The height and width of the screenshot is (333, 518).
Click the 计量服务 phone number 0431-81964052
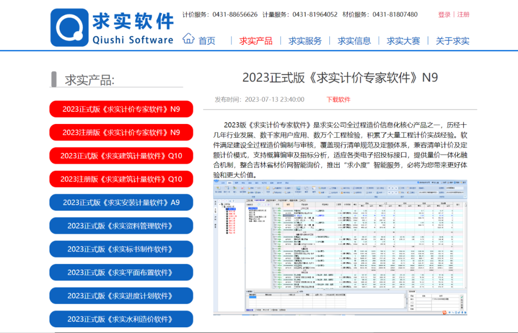point(315,14)
